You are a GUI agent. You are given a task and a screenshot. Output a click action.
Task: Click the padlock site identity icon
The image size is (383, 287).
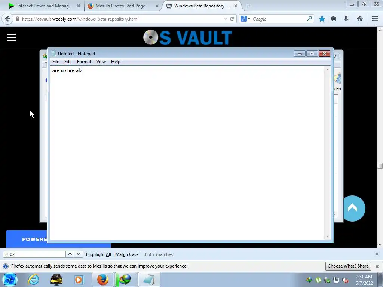tap(18, 19)
